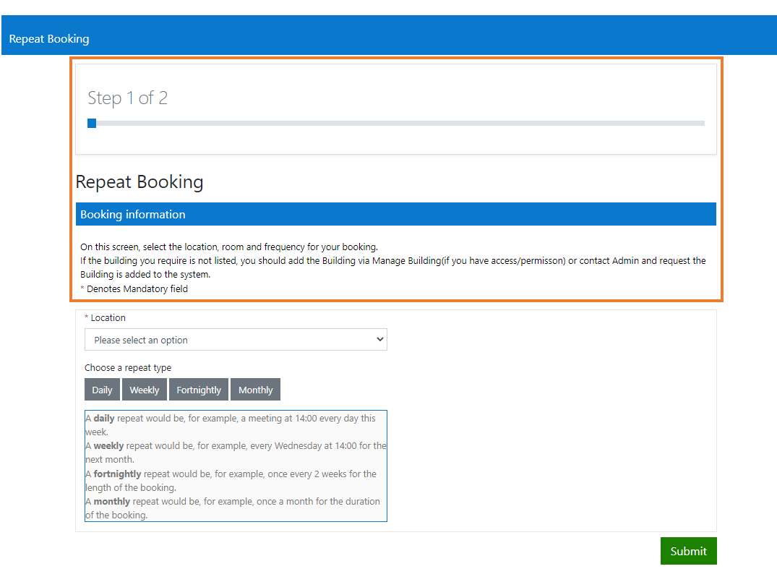This screenshot has height=582, width=777.
Task: Click the Repeat Booking header title
Action: (x=49, y=38)
